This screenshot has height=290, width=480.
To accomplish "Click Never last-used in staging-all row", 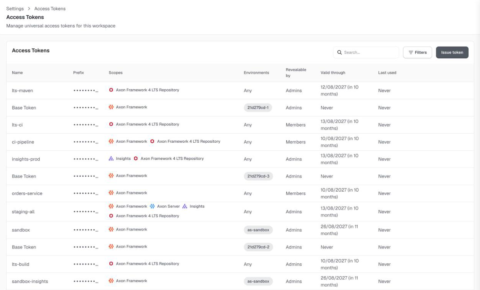I will click(384, 212).
